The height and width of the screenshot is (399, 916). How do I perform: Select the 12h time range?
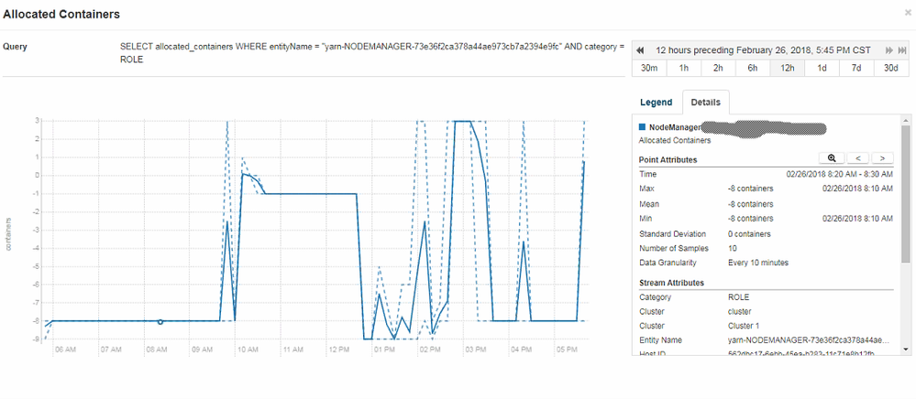click(788, 69)
